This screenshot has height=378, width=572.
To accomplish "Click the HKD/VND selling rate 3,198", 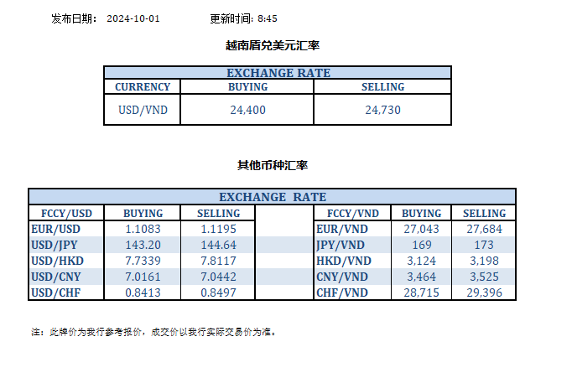I will [484, 261].
